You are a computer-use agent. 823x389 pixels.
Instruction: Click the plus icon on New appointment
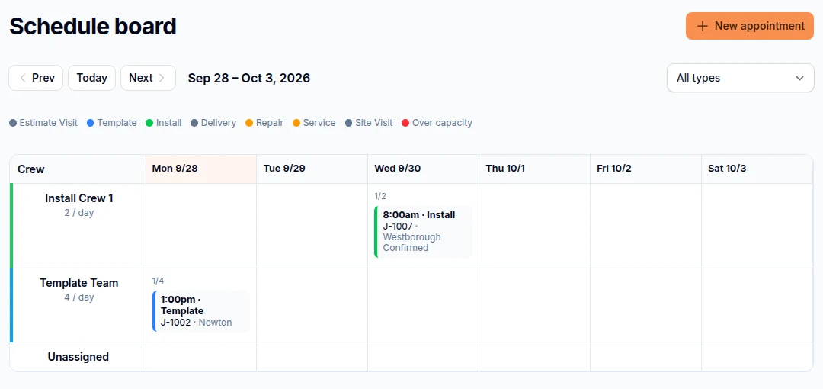[x=702, y=26]
